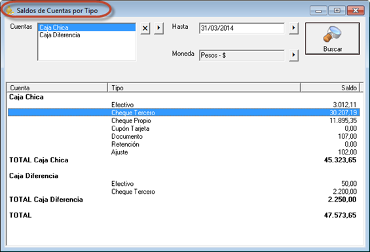
Task: Open the Cuentas selector arrow button
Action: point(159,28)
